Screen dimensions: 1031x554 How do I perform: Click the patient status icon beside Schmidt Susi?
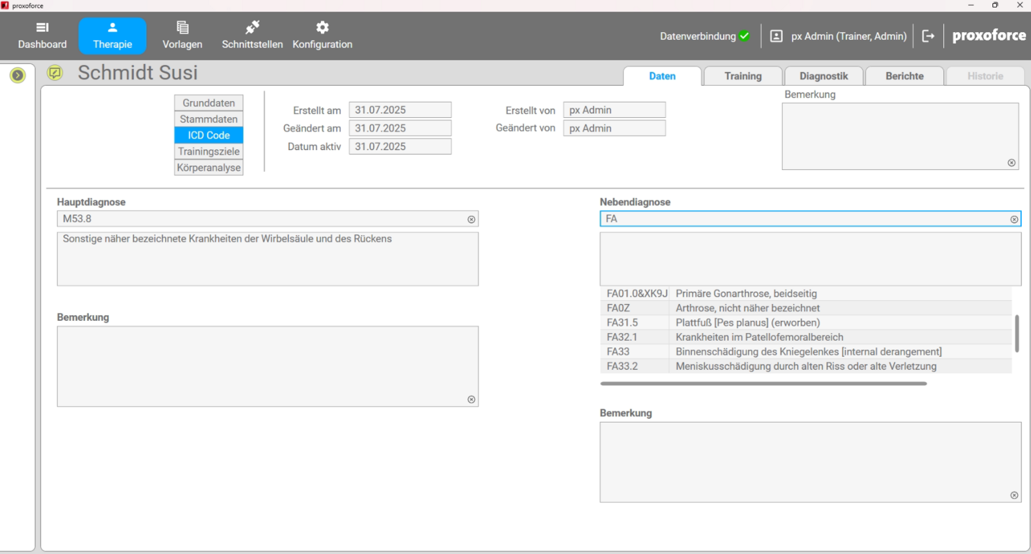55,73
